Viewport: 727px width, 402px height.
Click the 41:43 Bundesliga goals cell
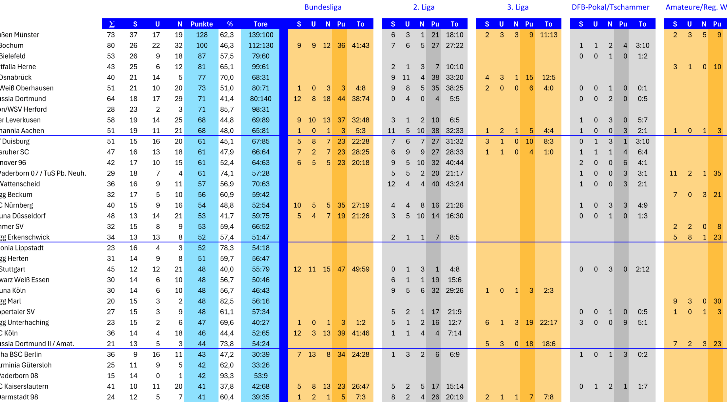point(360,45)
